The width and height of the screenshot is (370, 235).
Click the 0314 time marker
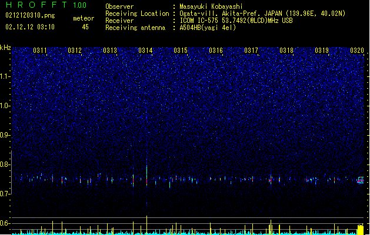point(145,51)
